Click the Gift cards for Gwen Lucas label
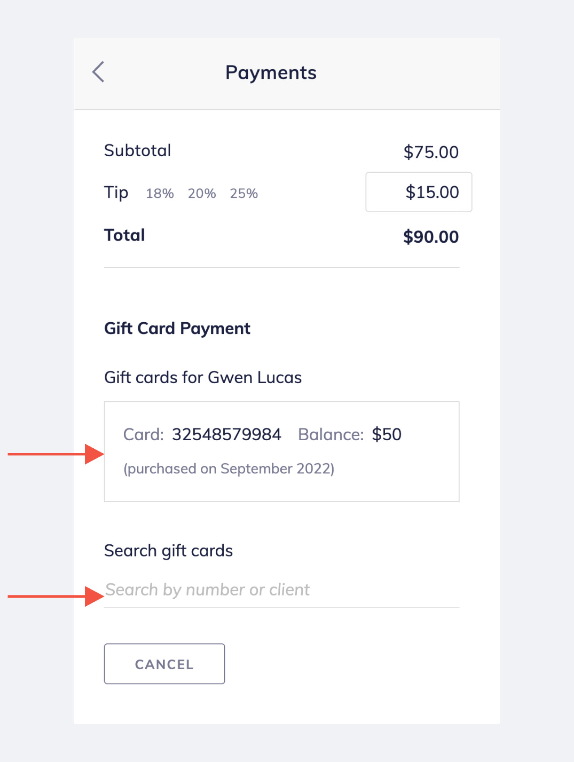The height and width of the screenshot is (762, 574). coord(203,377)
